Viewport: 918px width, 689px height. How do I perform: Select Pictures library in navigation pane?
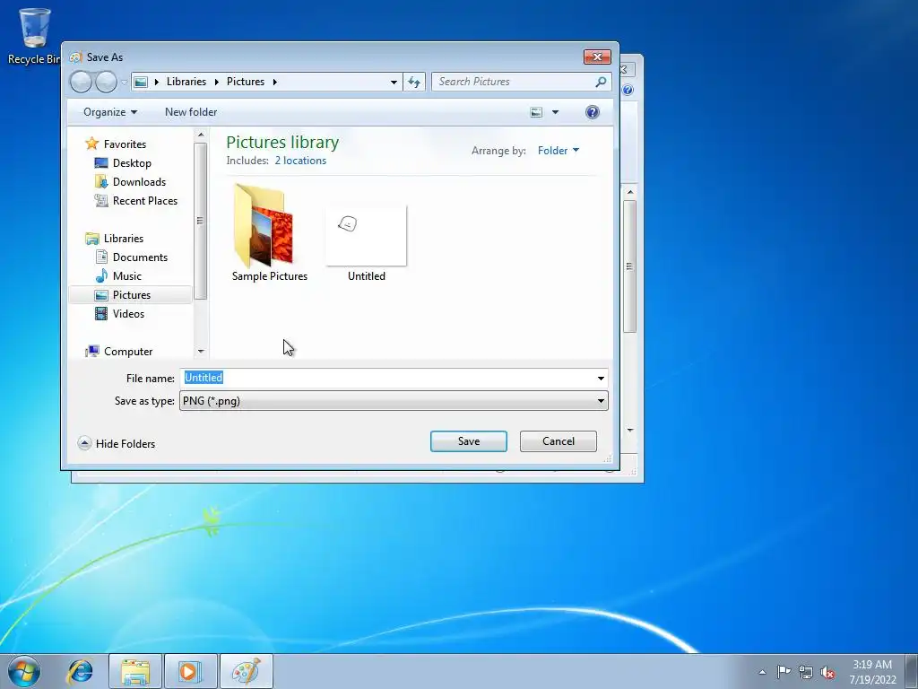[131, 294]
